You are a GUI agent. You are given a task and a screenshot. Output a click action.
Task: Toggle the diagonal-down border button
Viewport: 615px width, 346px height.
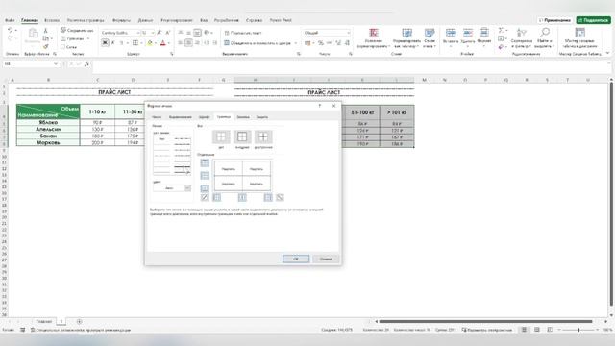pos(280,197)
